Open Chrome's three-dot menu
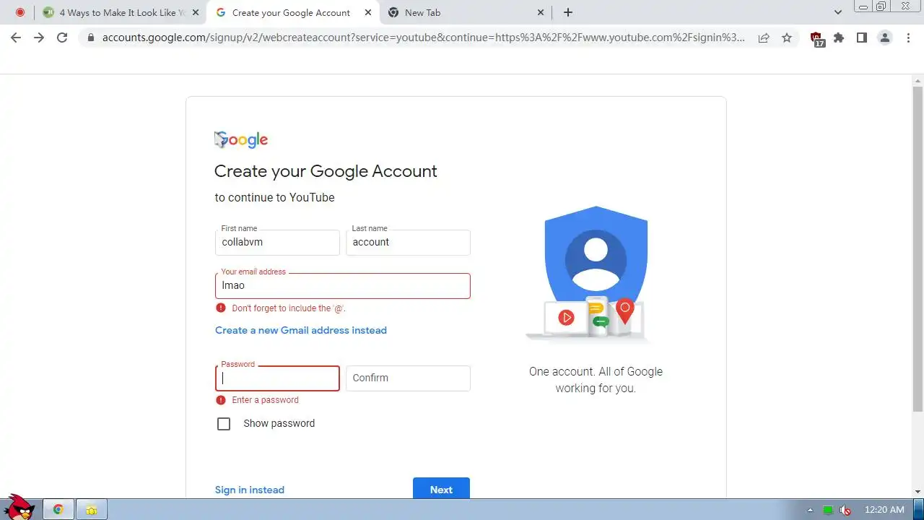Screen dimensions: 924x520 click(908, 38)
